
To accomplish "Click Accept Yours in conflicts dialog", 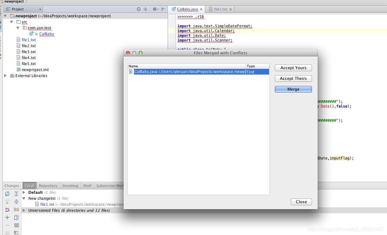I will [293, 68].
